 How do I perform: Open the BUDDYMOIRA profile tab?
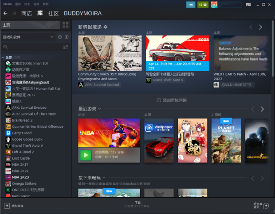(x=82, y=13)
